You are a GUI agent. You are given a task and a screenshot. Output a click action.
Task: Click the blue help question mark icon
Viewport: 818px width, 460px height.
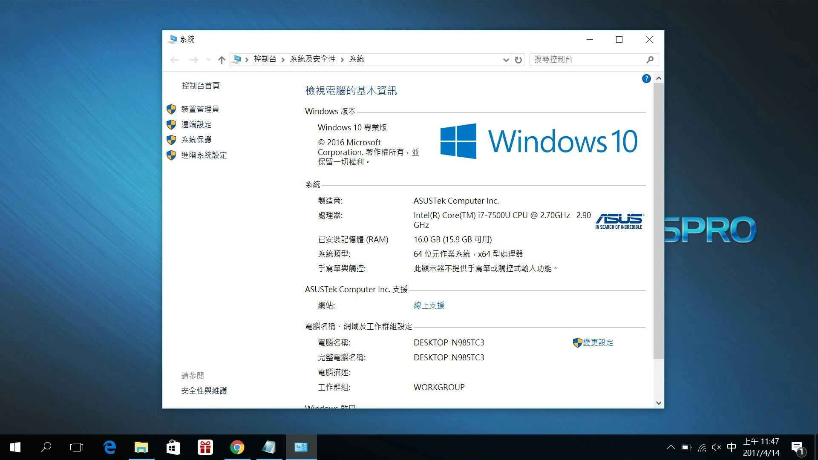coord(646,79)
